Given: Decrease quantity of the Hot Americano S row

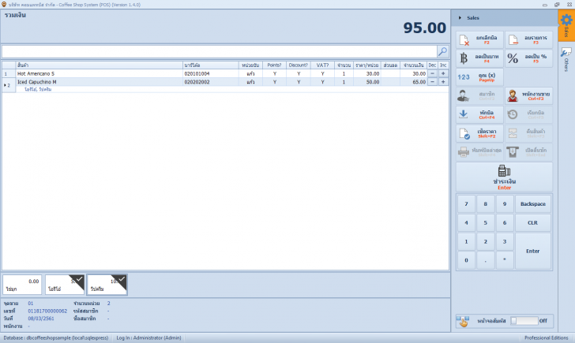Looking at the screenshot, I should coord(432,73).
